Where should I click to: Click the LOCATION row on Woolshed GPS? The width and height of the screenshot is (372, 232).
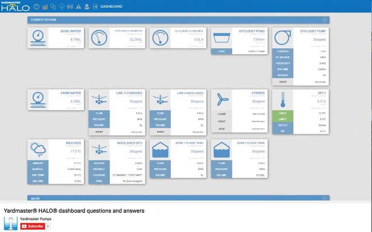[117, 175]
